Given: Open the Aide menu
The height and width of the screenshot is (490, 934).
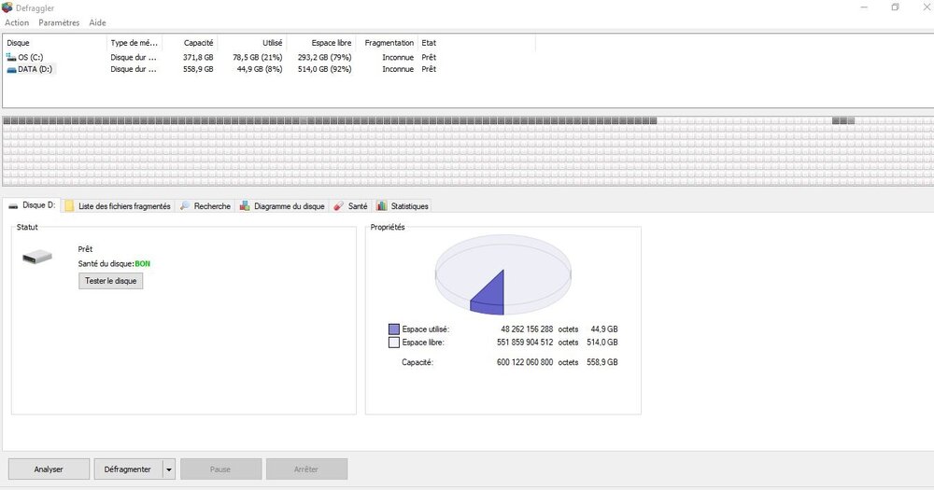Looking at the screenshot, I should click(x=98, y=22).
